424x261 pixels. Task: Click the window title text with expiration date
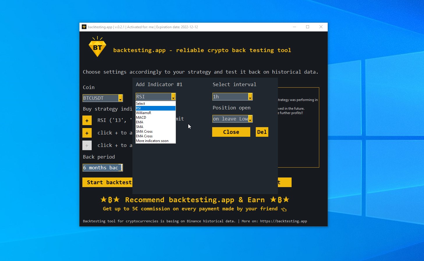pos(143,27)
